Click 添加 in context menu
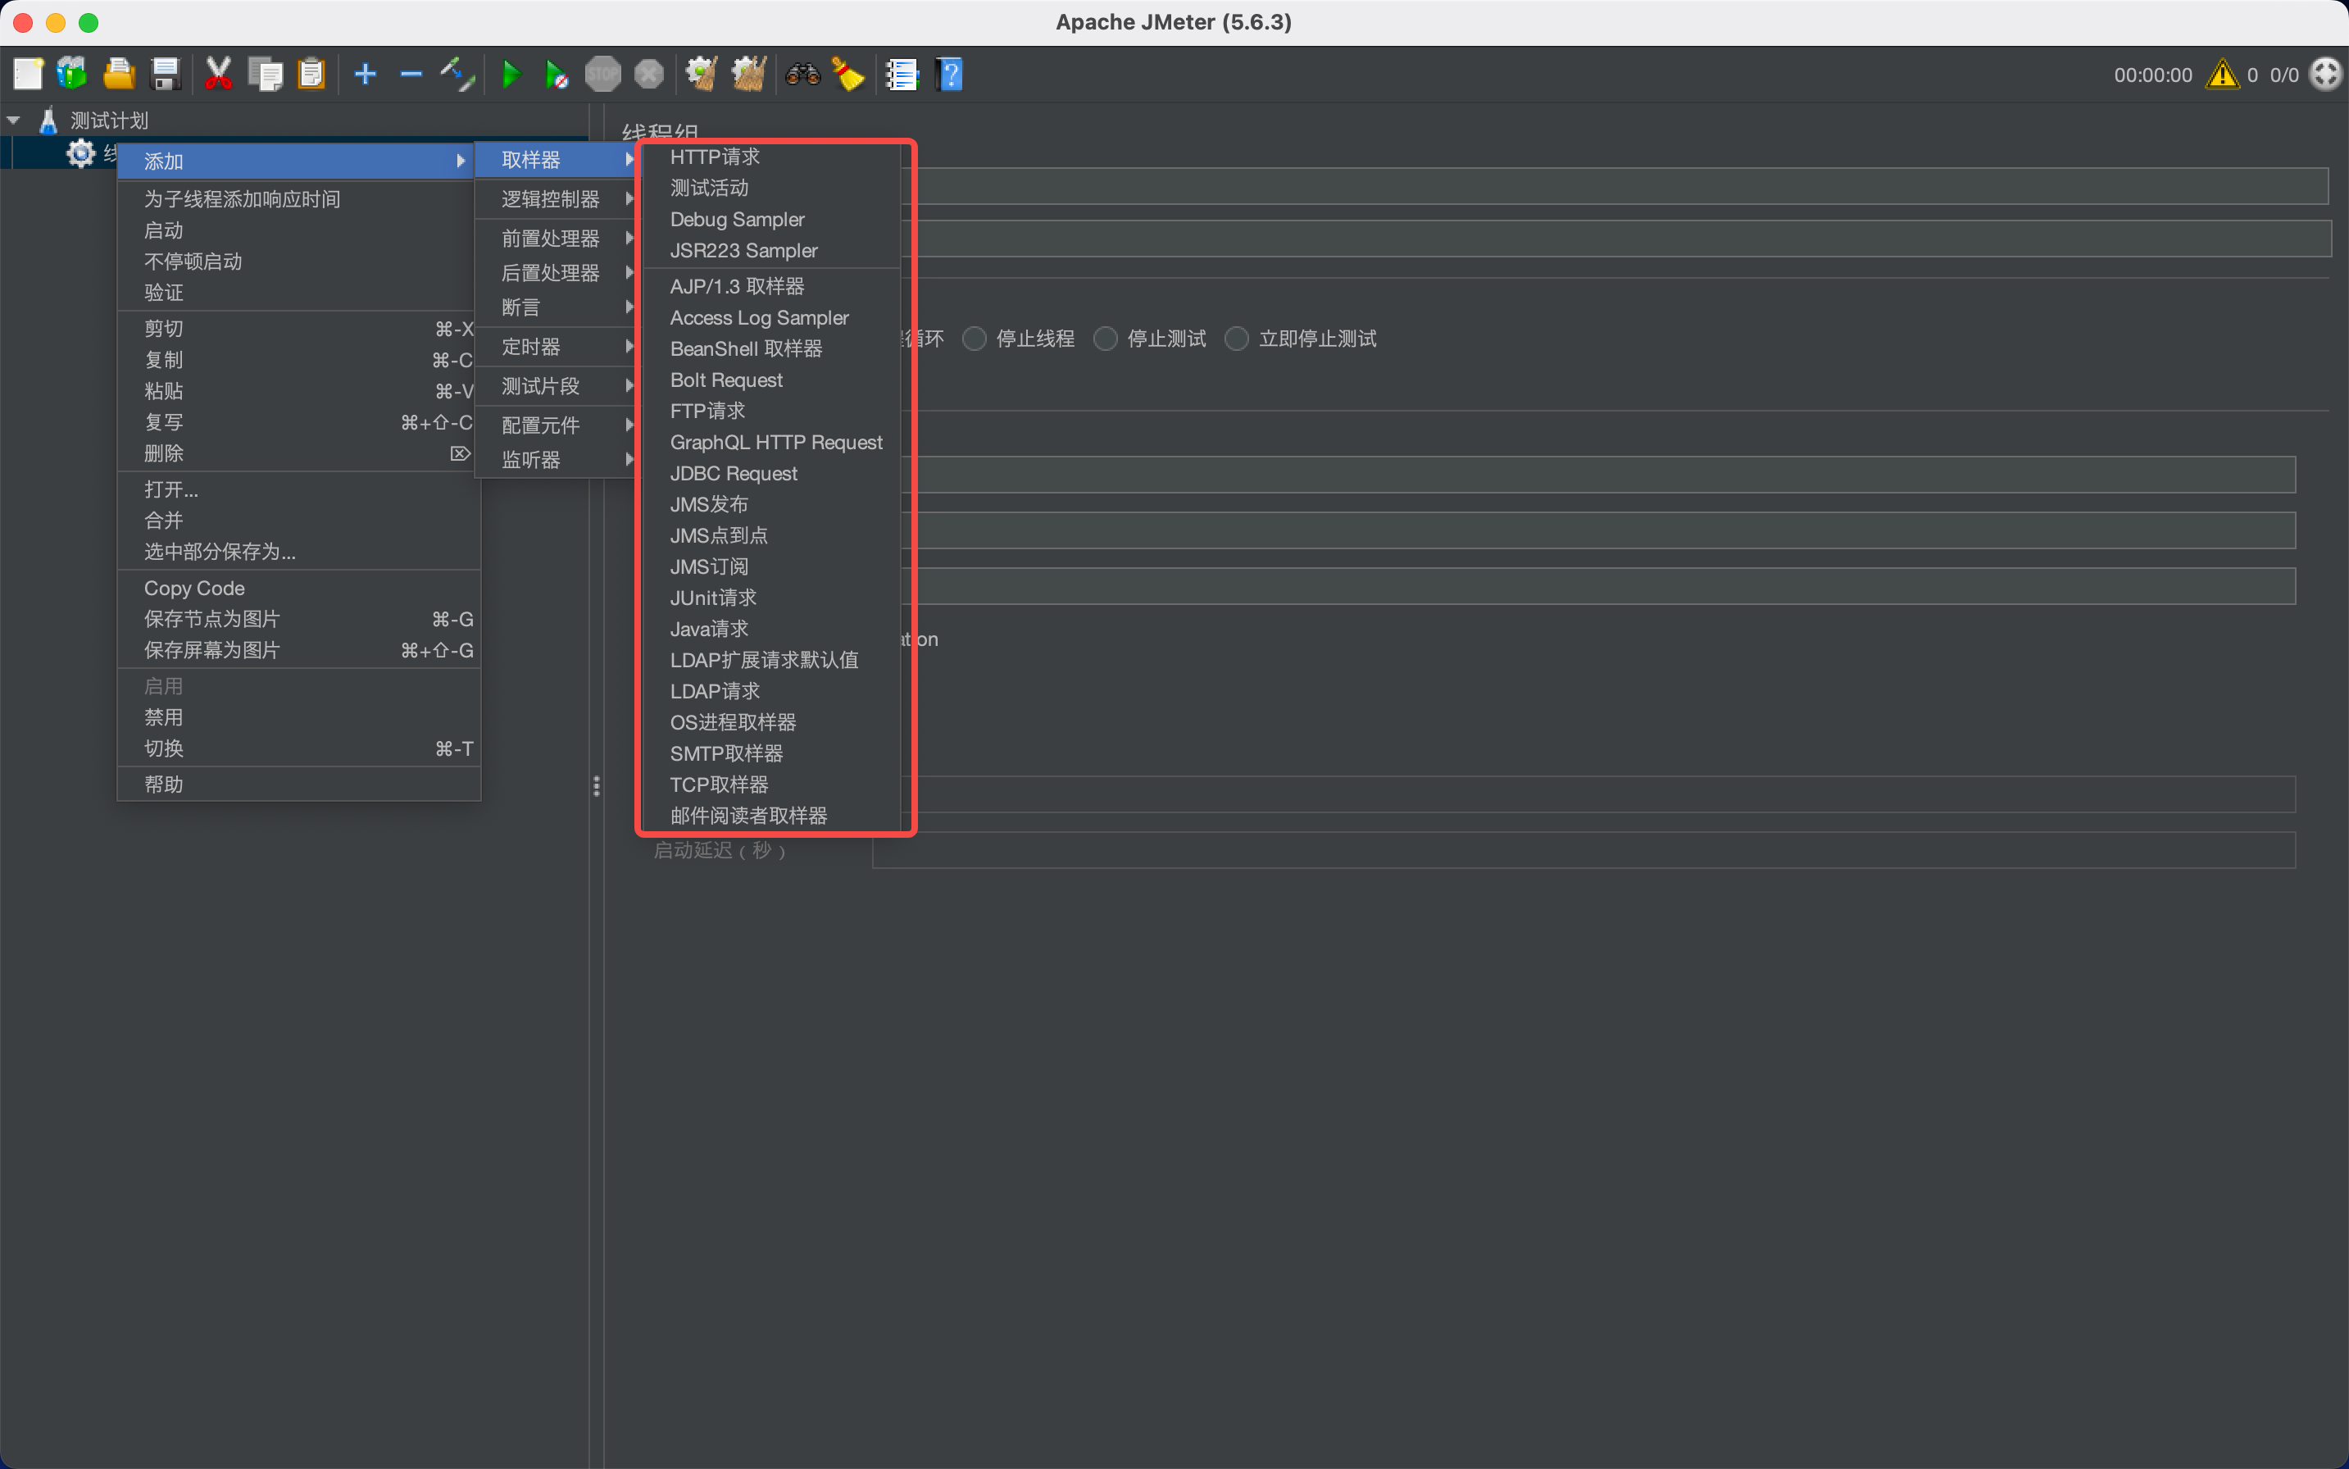 click(295, 161)
